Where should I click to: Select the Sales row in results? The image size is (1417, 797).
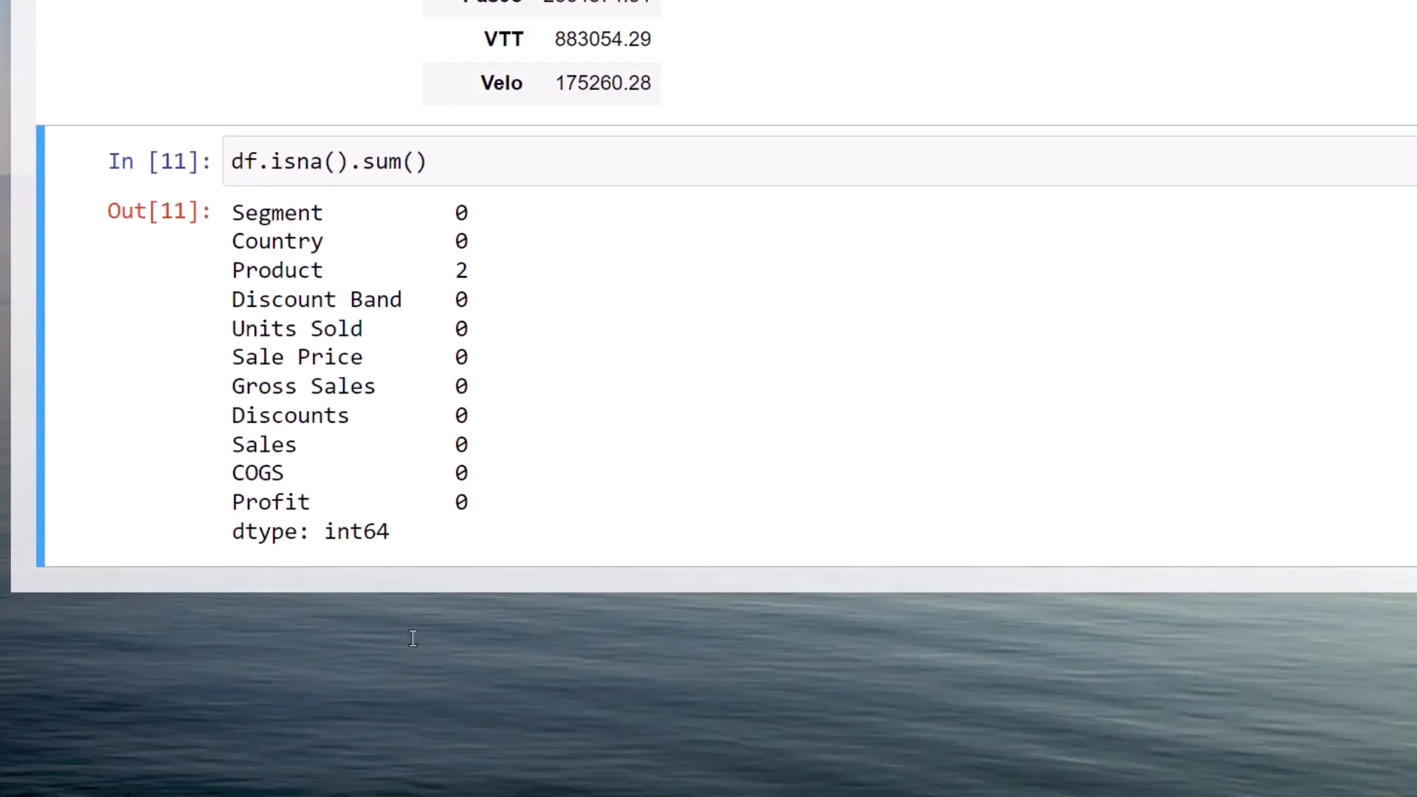[263, 444]
